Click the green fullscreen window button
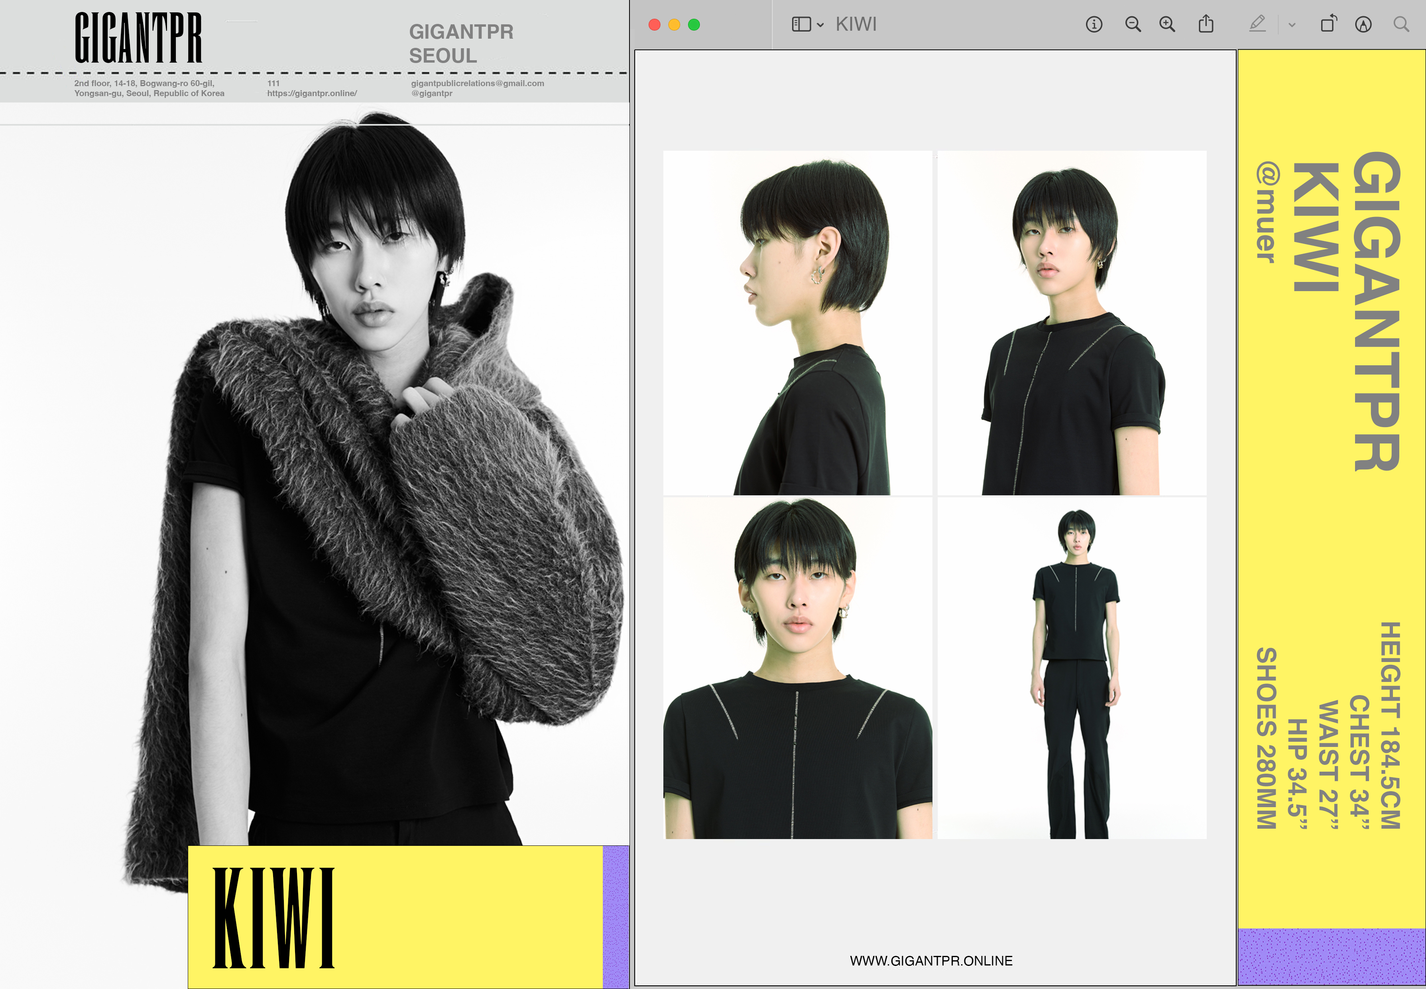Image resolution: width=1426 pixels, height=989 pixels. [x=694, y=25]
